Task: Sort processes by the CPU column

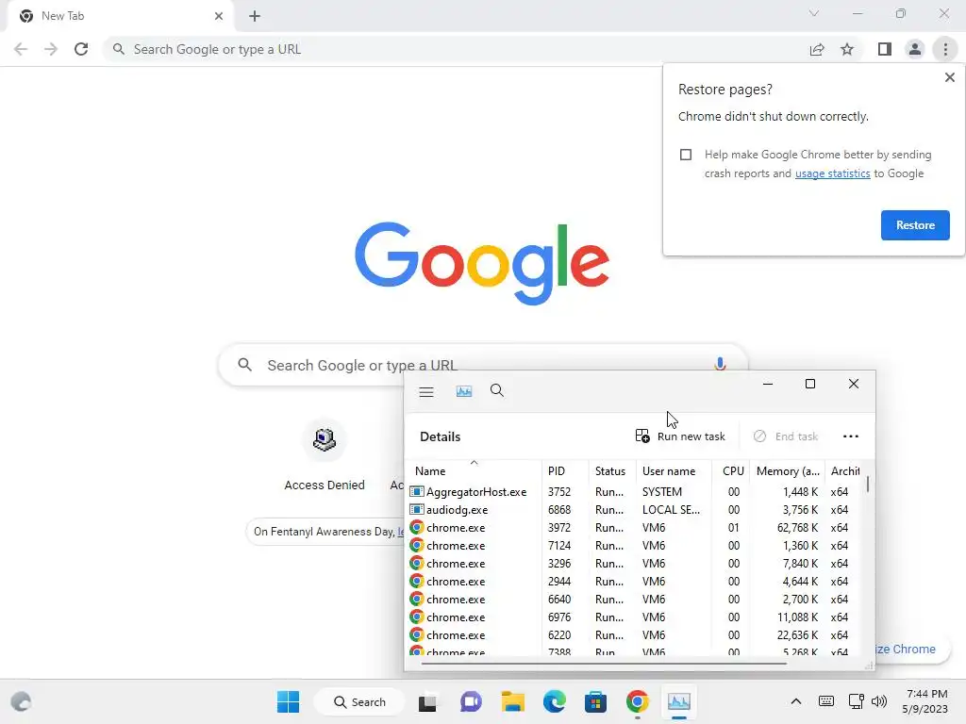Action: coord(733,471)
